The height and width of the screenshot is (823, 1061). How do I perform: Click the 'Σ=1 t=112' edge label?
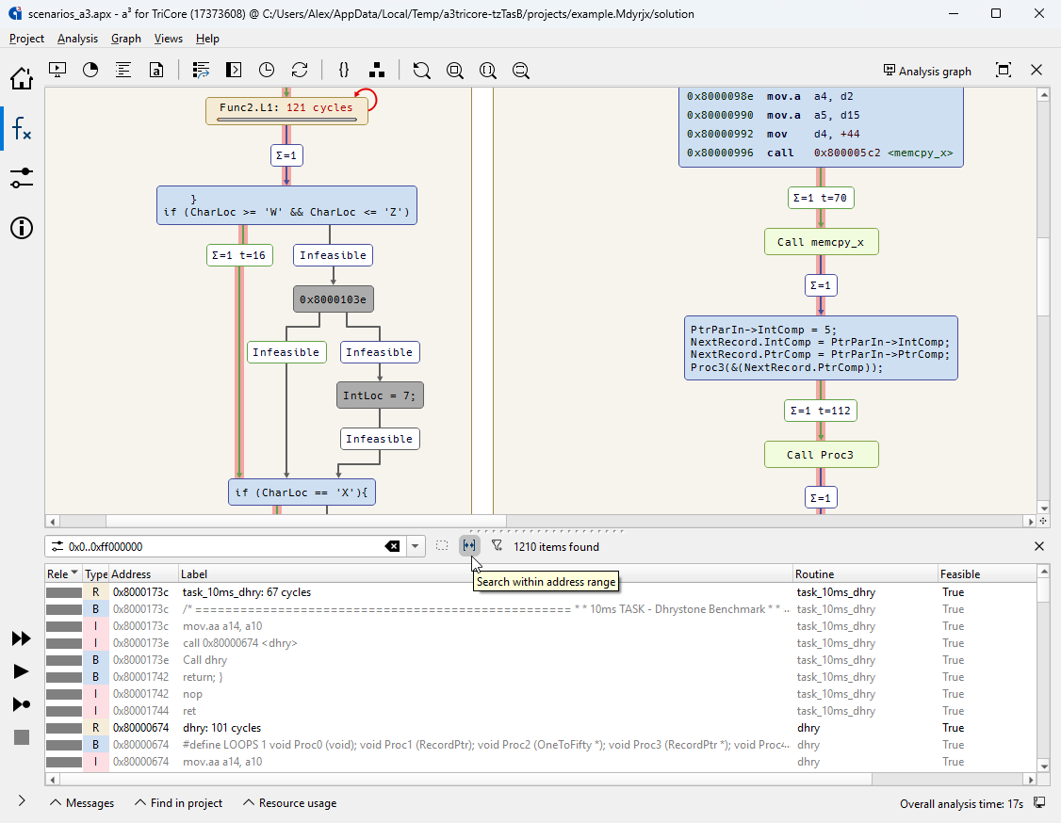tap(821, 411)
